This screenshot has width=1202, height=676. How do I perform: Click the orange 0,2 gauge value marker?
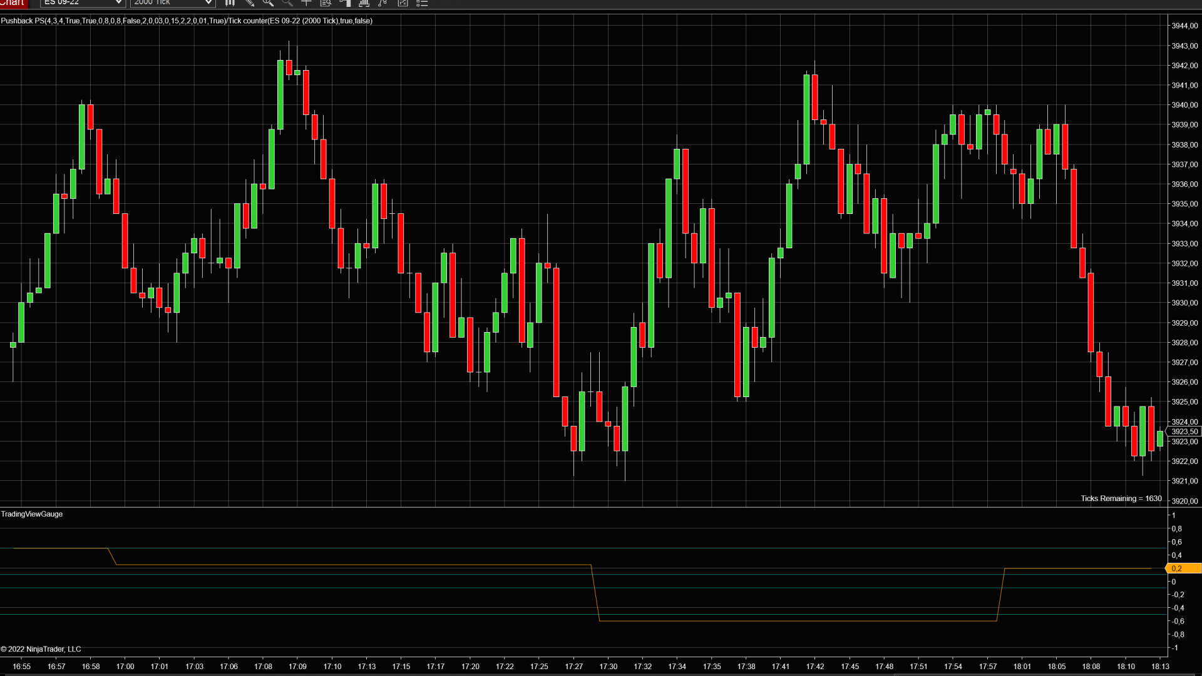pos(1183,568)
